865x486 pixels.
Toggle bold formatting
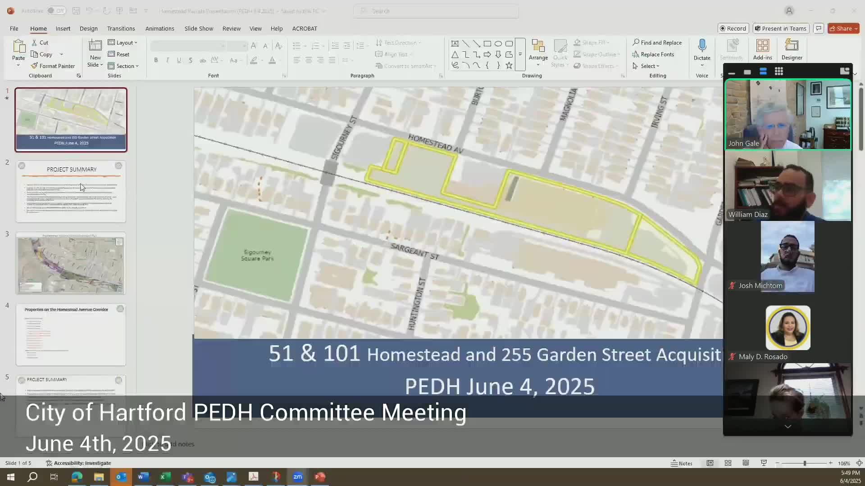point(156,60)
